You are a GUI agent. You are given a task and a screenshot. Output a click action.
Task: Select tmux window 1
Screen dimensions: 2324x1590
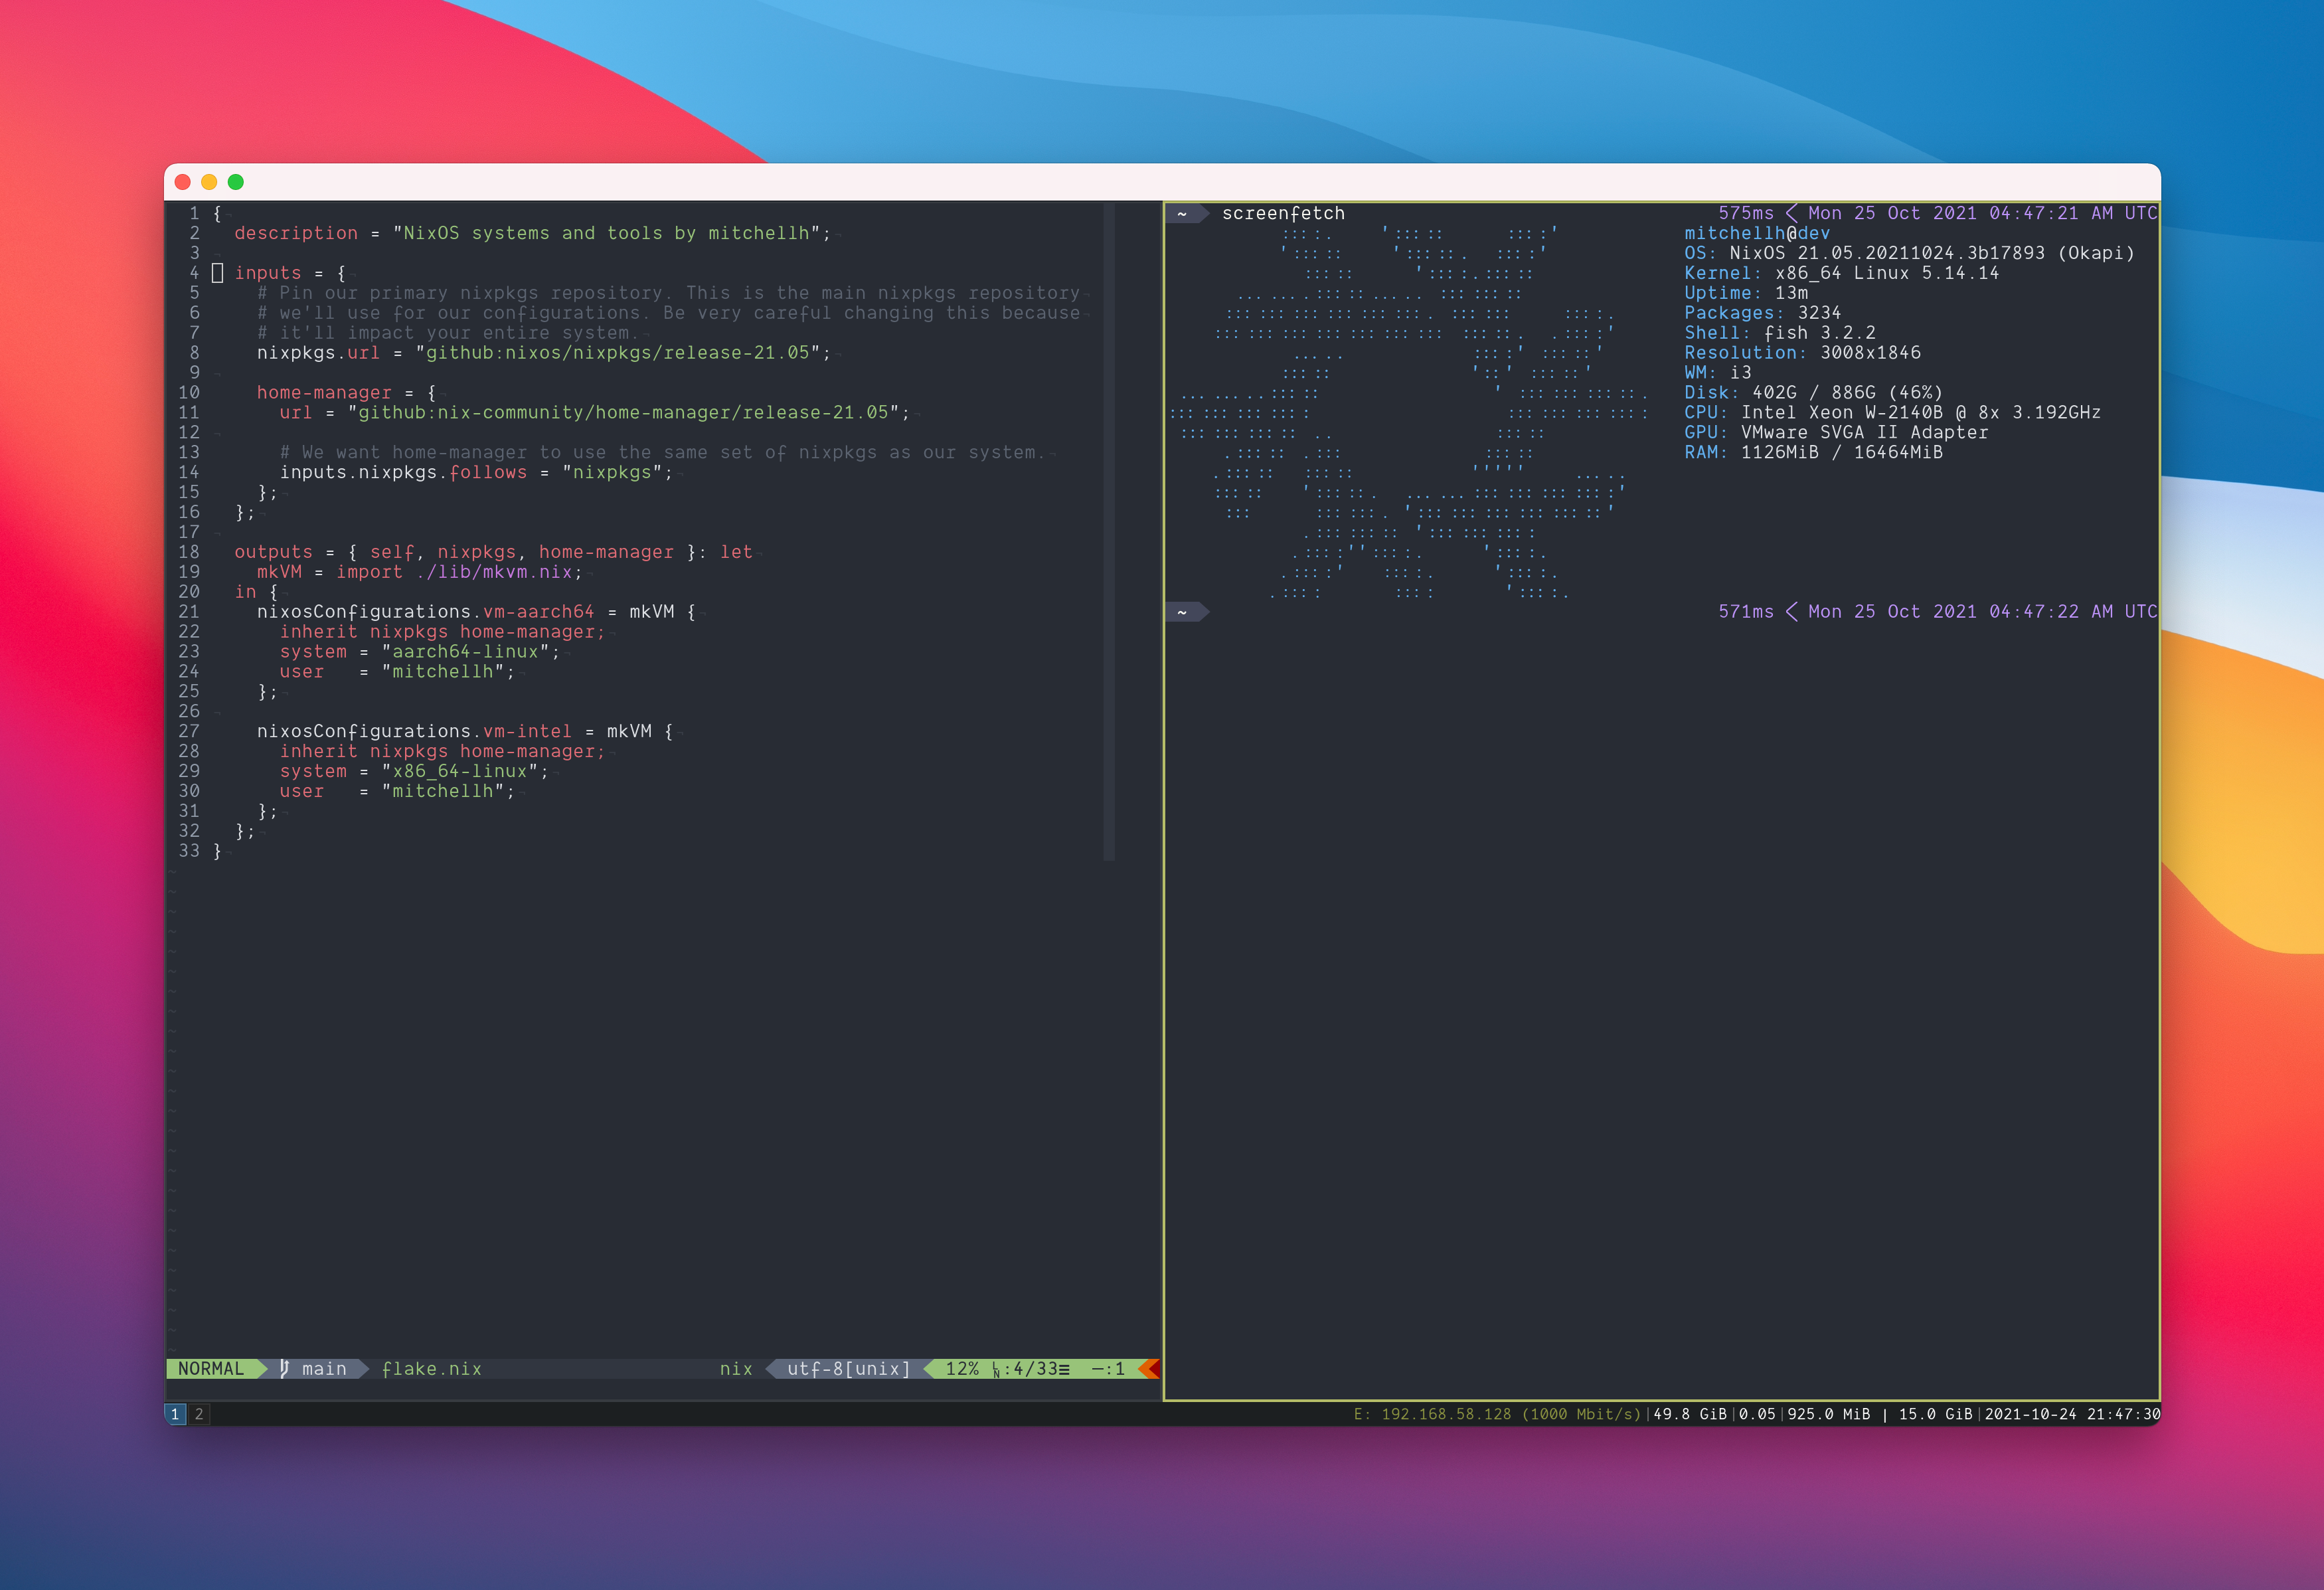tap(175, 1414)
